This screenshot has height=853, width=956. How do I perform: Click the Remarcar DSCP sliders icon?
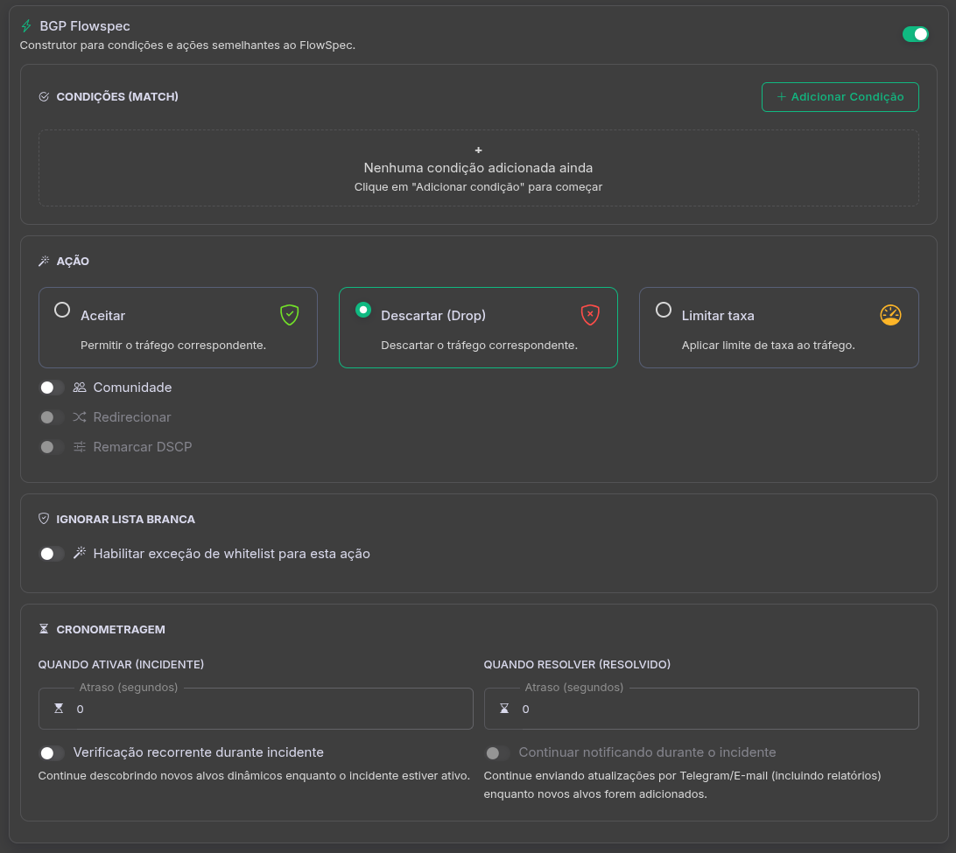click(80, 447)
